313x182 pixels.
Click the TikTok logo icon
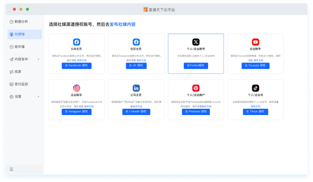255,88
